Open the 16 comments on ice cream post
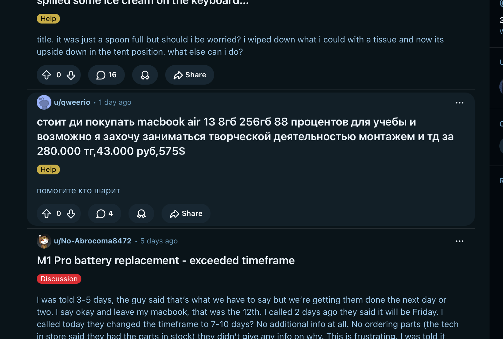The image size is (503, 339). pos(106,75)
